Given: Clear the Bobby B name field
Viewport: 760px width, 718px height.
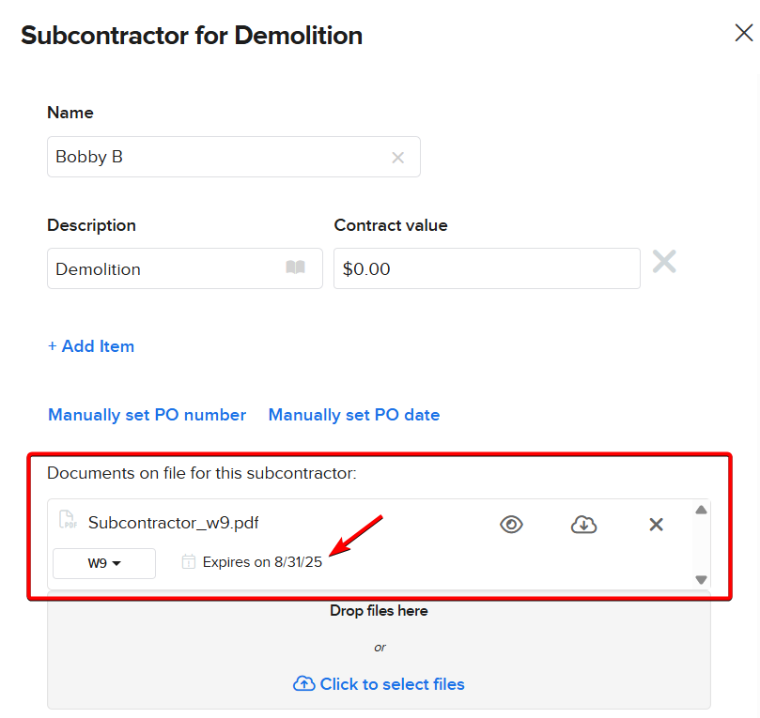Looking at the screenshot, I should click(397, 158).
